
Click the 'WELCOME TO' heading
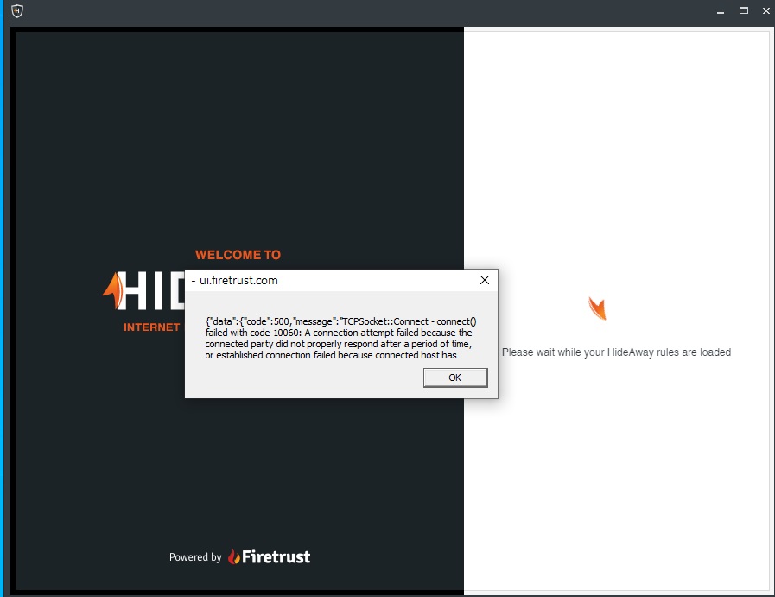click(x=238, y=255)
